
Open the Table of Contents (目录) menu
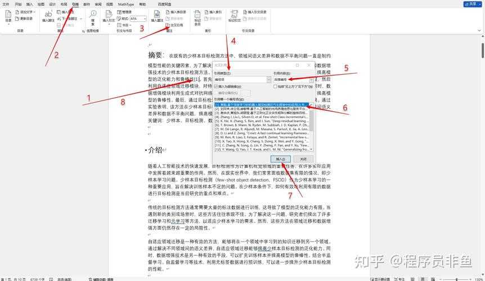[x=8, y=16]
